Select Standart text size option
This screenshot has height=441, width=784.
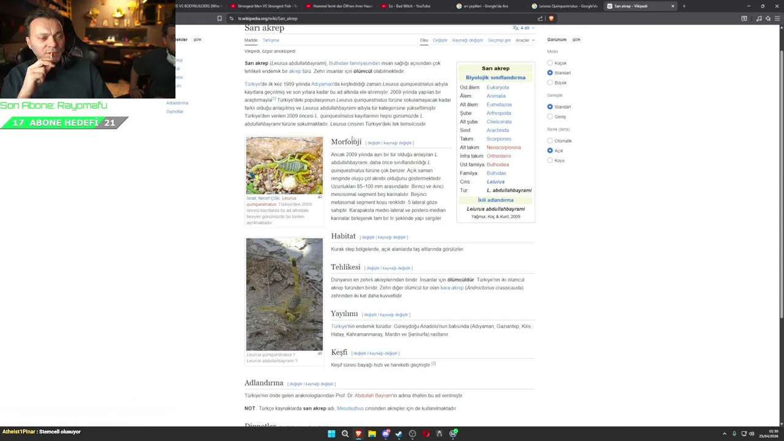click(550, 73)
